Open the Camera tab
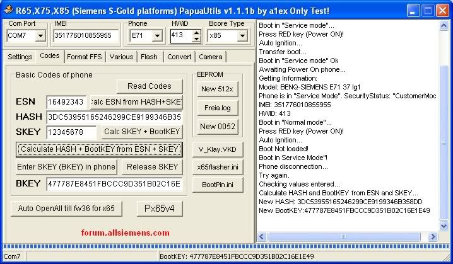 click(210, 57)
